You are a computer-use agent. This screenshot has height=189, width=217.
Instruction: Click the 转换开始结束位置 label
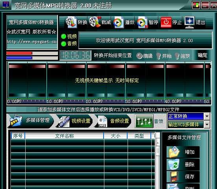pyautogui.click(x=113, y=55)
